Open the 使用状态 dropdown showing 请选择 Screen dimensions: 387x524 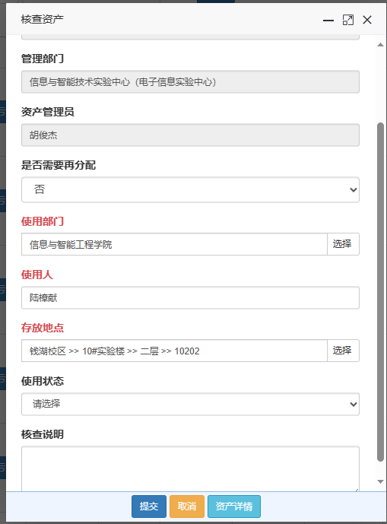point(190,404)
